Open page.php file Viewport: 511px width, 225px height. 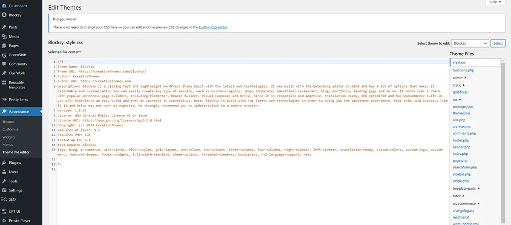click(460, 161)
